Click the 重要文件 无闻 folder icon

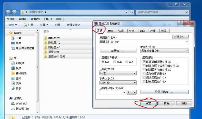click(45, 56)
